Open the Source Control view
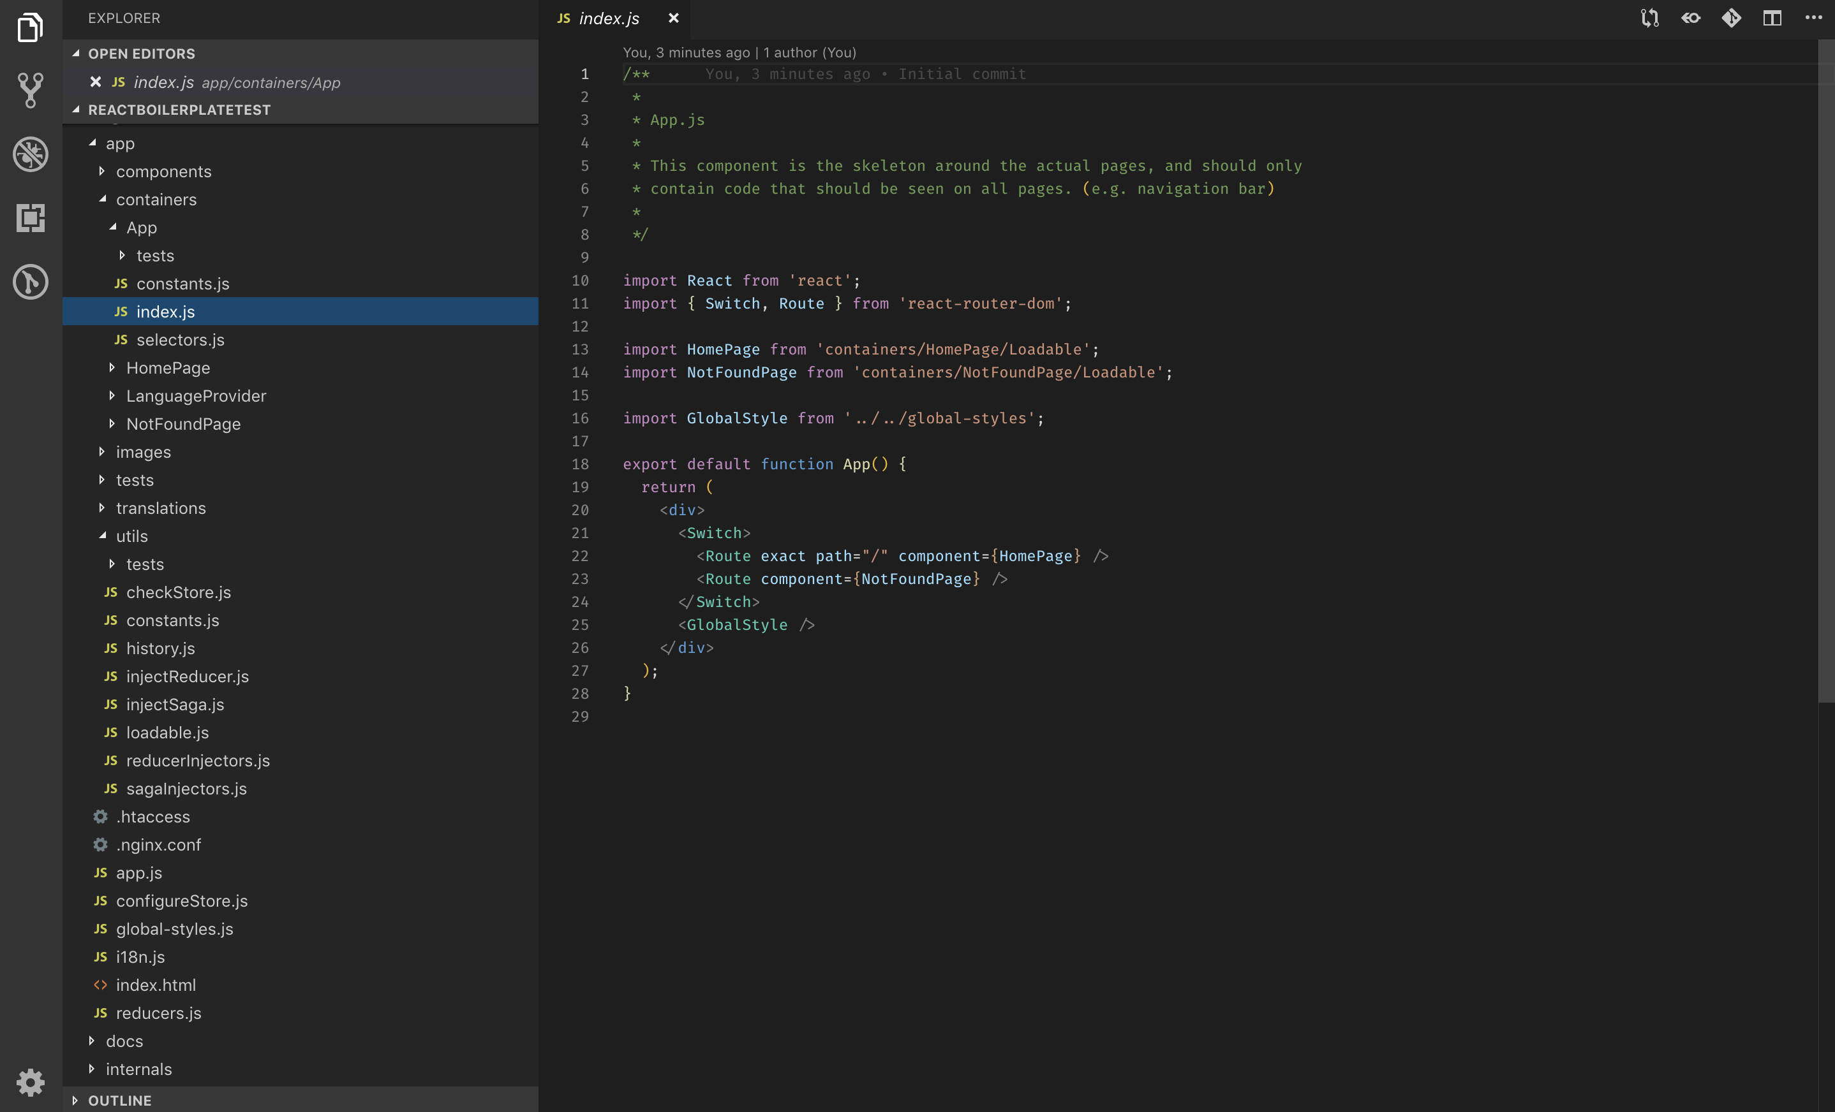The image size is (1835, 1112). [31, 89]
